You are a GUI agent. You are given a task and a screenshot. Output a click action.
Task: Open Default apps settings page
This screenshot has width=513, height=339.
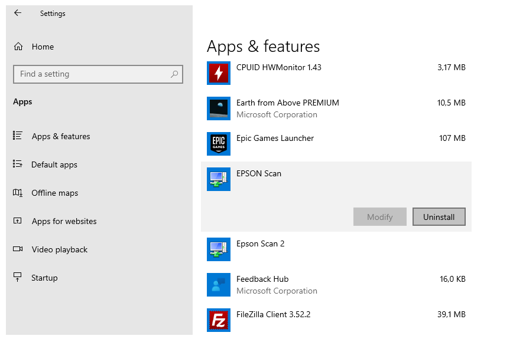pyautogui.click(x=54, y=164)
